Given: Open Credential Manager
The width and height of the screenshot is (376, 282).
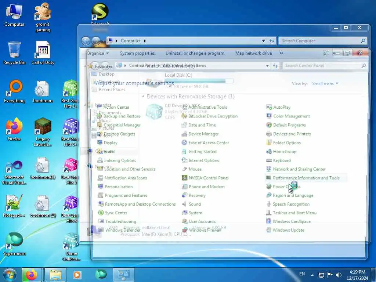Looking at the screenshot, I should 119,125.
